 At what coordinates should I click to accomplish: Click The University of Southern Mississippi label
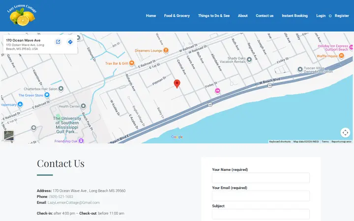[x=67, y=125]
